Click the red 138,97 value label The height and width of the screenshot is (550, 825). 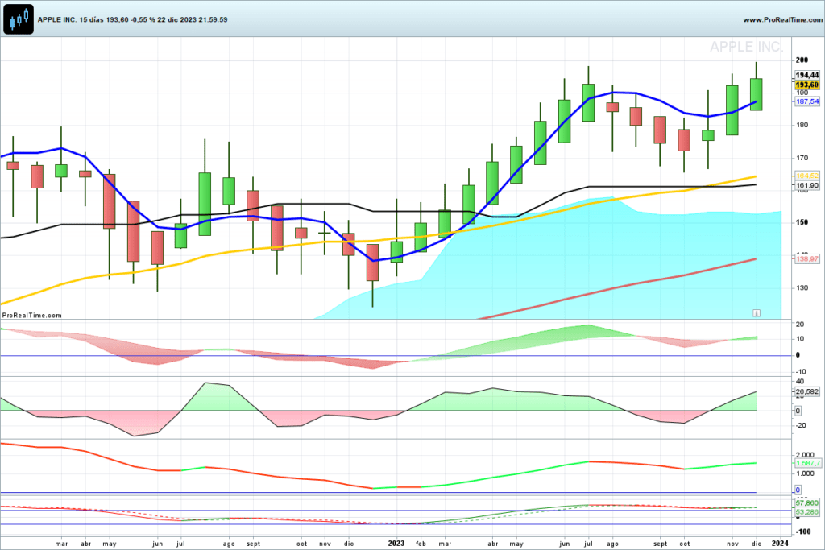pyautogui.click(x=806, y=258)
